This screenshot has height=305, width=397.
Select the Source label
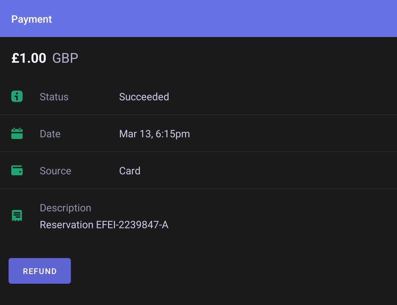pyautogui.click(x=55, y=171)
